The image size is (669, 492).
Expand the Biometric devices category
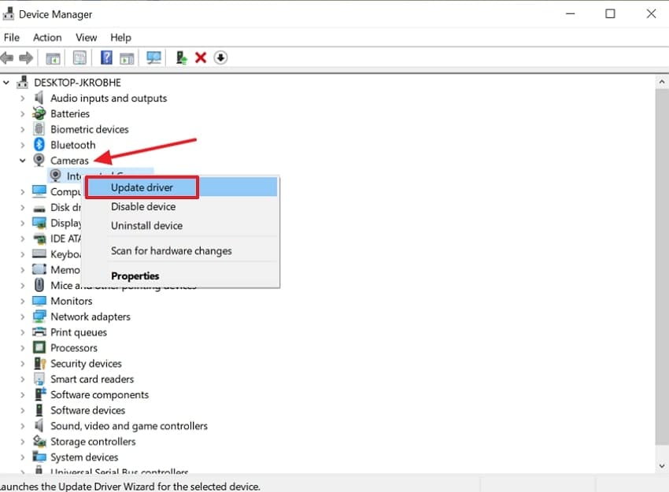coord(22,129)
